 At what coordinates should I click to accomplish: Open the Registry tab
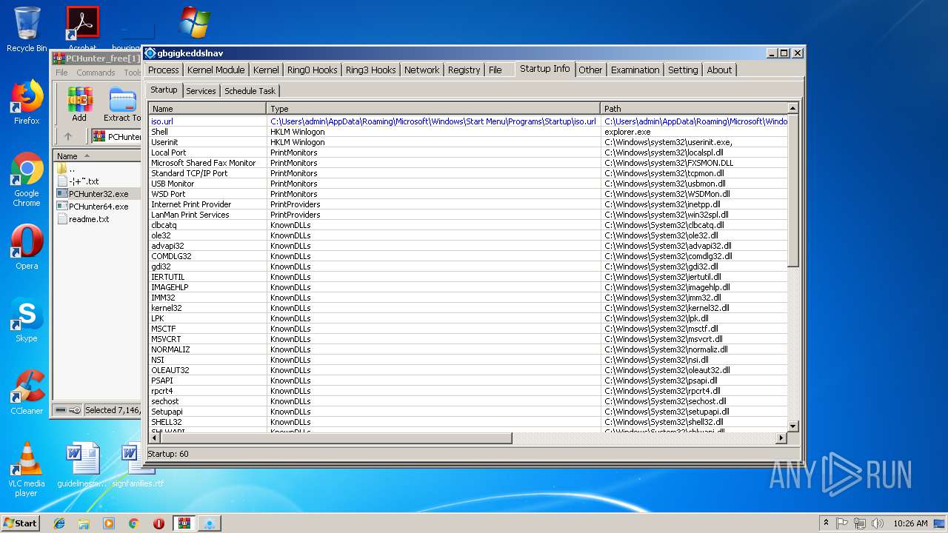click(x=464, y=70)
